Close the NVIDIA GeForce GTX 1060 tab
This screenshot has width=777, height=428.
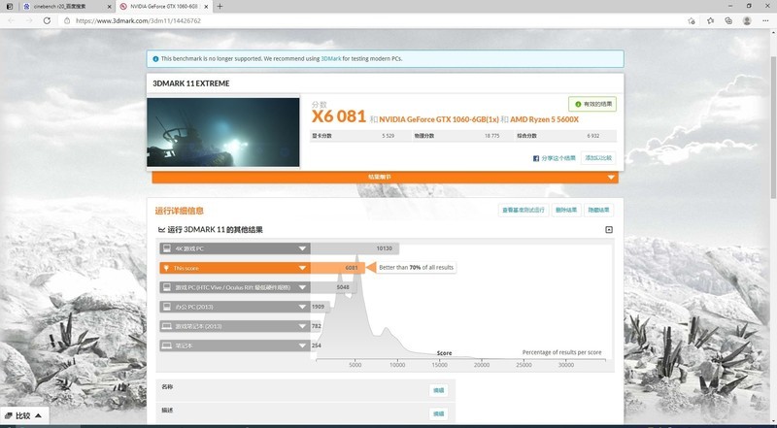click(x=206, y=7)
